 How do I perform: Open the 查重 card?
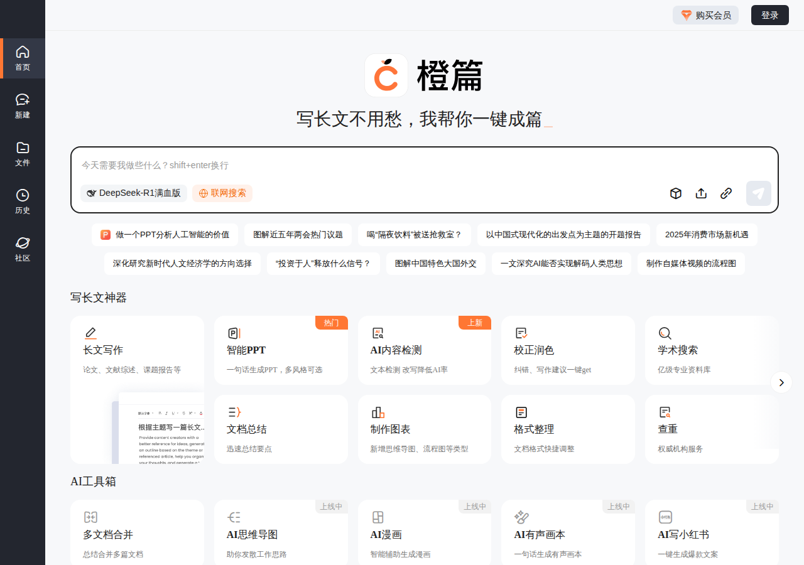click(712, 429)
